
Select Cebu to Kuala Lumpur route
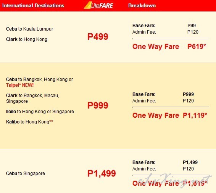pyautogui.click(x=29, y=29)
